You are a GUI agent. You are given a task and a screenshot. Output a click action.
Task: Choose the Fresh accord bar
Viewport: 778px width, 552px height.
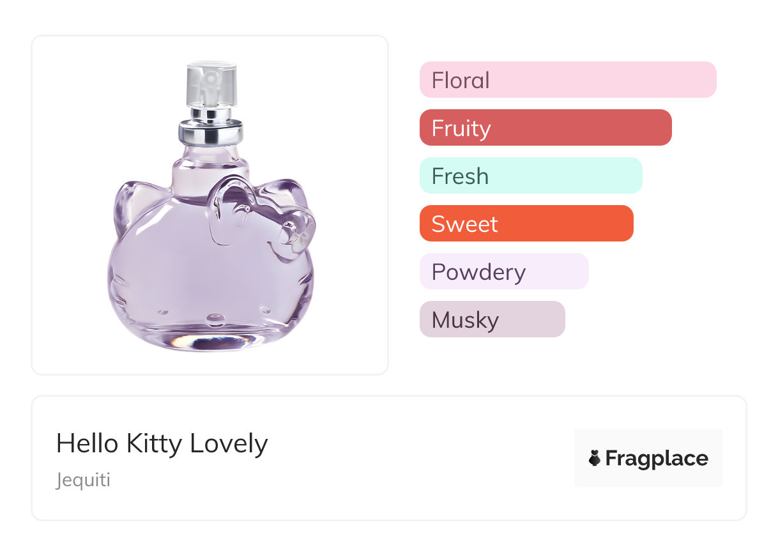pyautogui.click(x=530, y=176)
